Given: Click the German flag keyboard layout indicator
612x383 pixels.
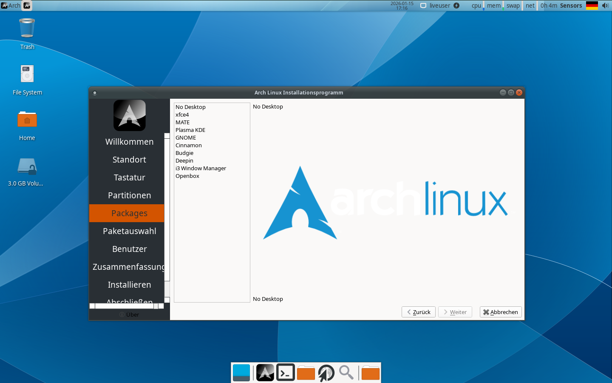Looking at the screenshot, I should [592, 6].
